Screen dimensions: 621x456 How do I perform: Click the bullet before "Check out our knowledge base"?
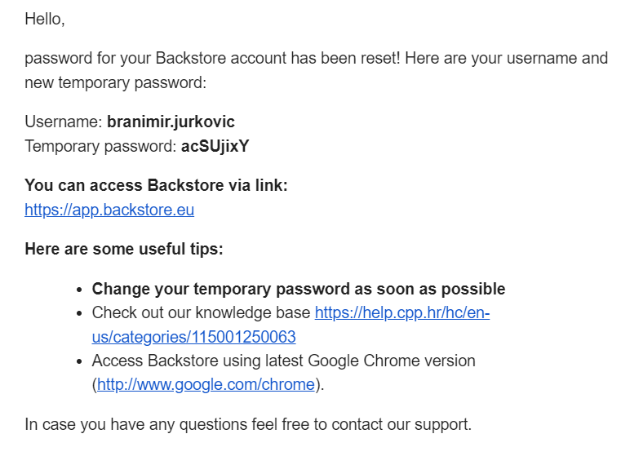click(80, 313)
